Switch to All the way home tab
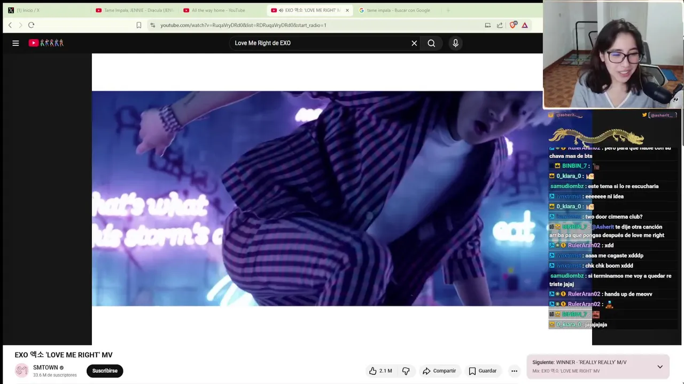Image resolution: width=684 pixels, height=384 pixels. point(222,10)
